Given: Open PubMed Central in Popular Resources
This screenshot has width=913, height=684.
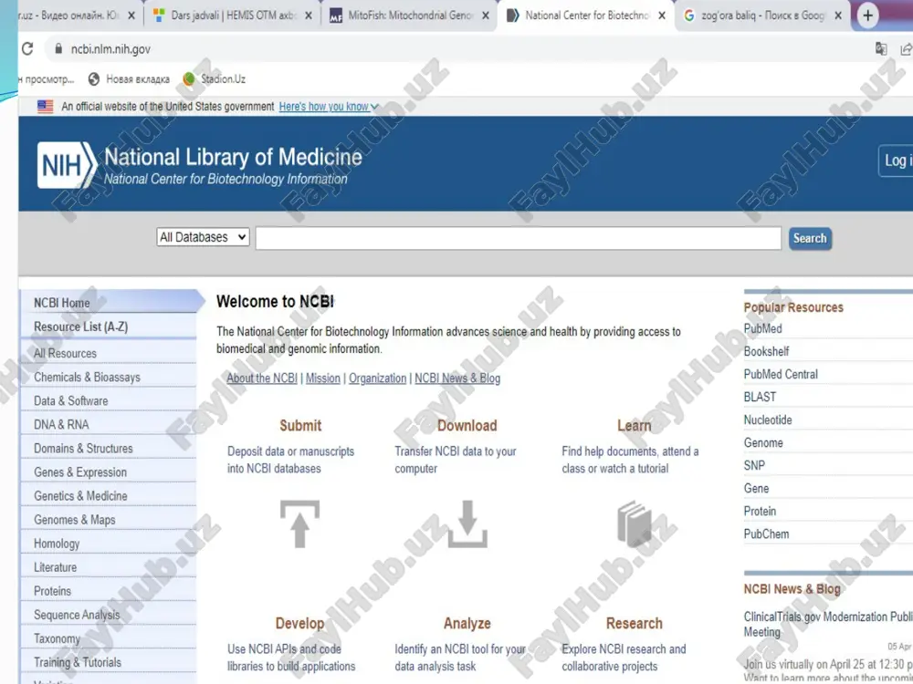Looking at the screenshot, I should (x=781, y=374).
